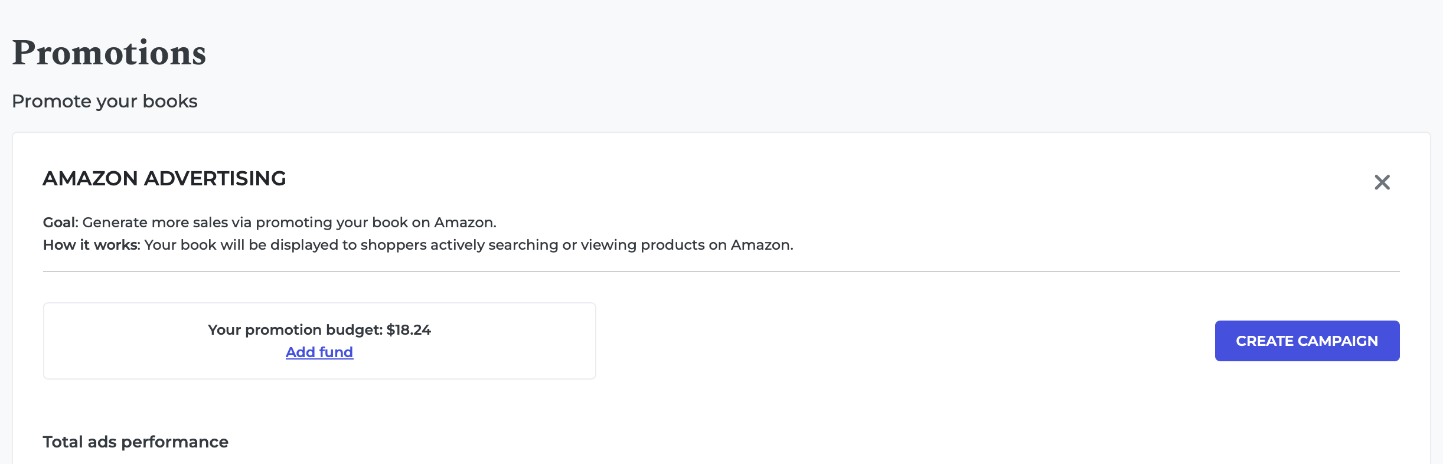This screenshot has width=1443, height=464.
Task: Click the Add fund link
Action: point(319,352)
